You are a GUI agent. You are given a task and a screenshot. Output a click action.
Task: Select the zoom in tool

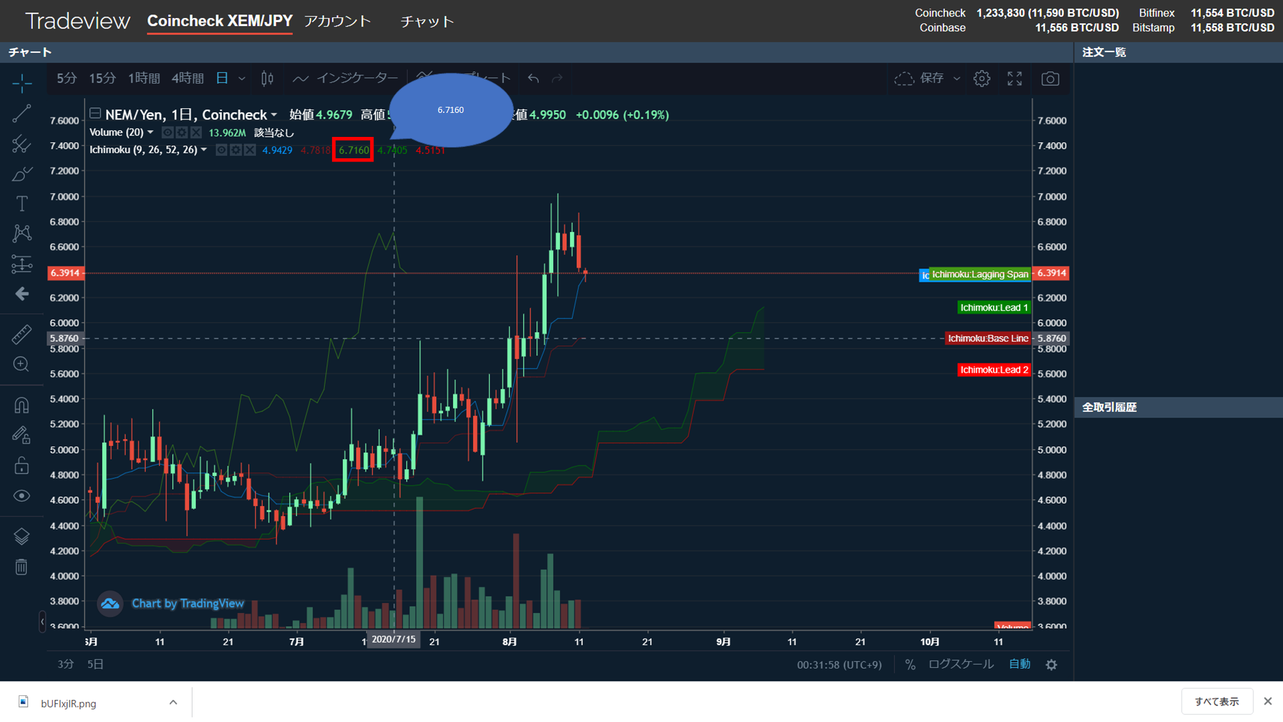point(21,364)
